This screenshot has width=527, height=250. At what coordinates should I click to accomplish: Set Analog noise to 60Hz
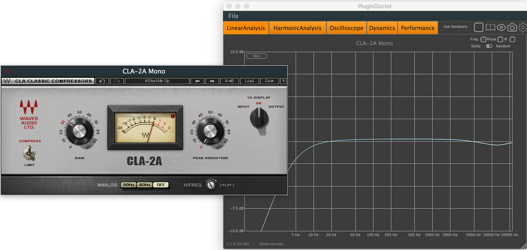point(145,185)
